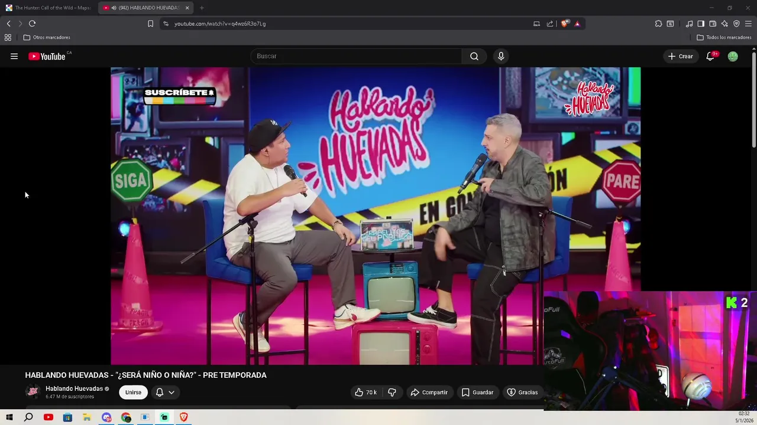
Task: Click the youtube.com address bar URL
Action: click(220, 24)
